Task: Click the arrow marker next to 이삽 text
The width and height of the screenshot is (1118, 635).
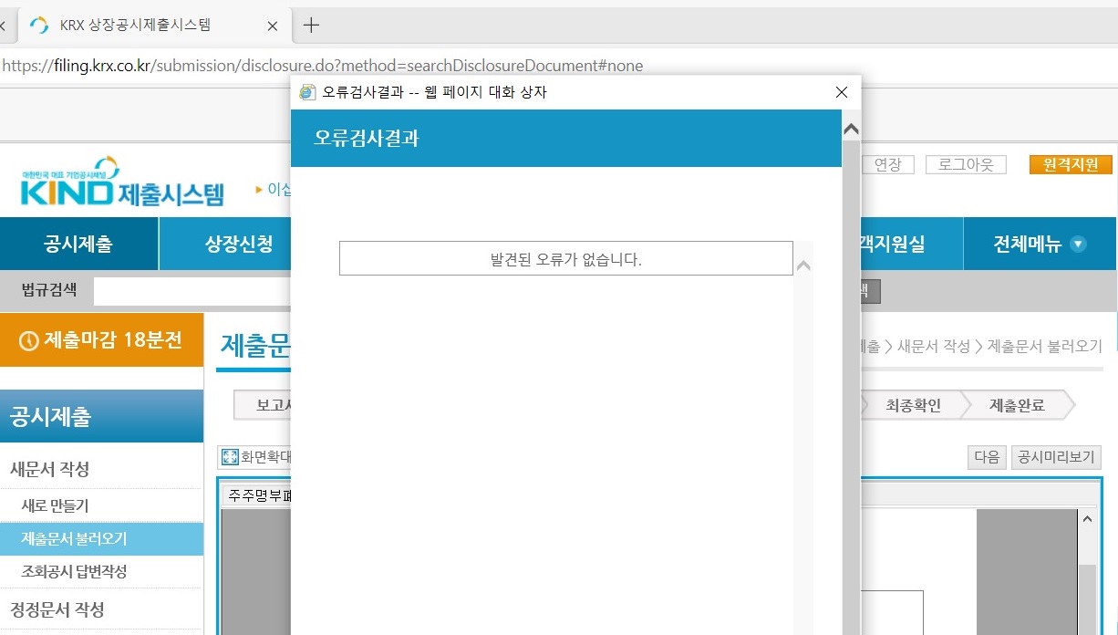Action: pos(260,189)
